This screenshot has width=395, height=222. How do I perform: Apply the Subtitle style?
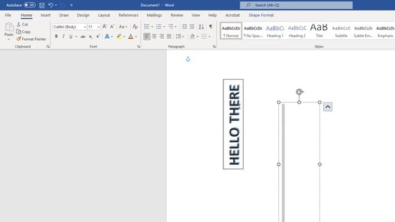[341, 31]
